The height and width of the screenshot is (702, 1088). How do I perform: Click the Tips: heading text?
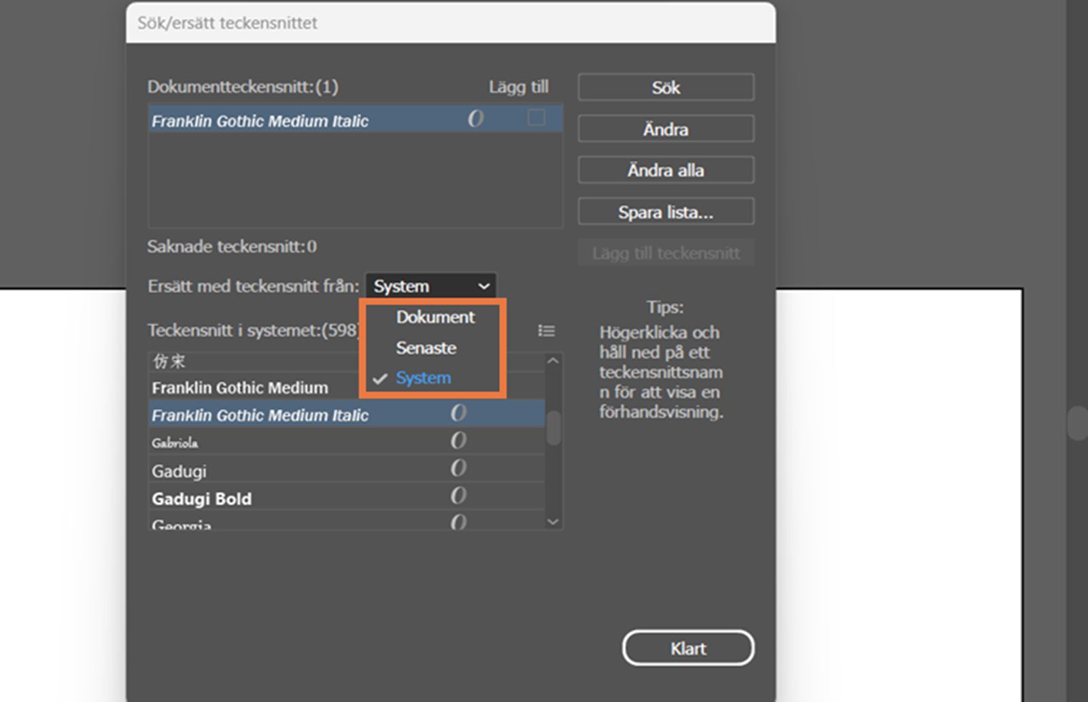(665, 307)
